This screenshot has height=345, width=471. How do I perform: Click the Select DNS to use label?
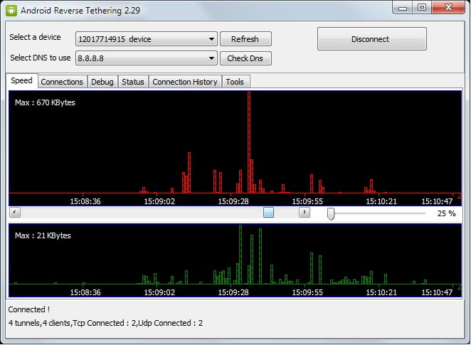(41, 58)
